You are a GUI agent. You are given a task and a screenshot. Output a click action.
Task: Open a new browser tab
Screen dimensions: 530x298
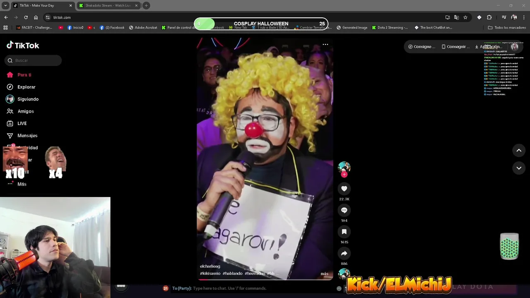pos(146,5)
